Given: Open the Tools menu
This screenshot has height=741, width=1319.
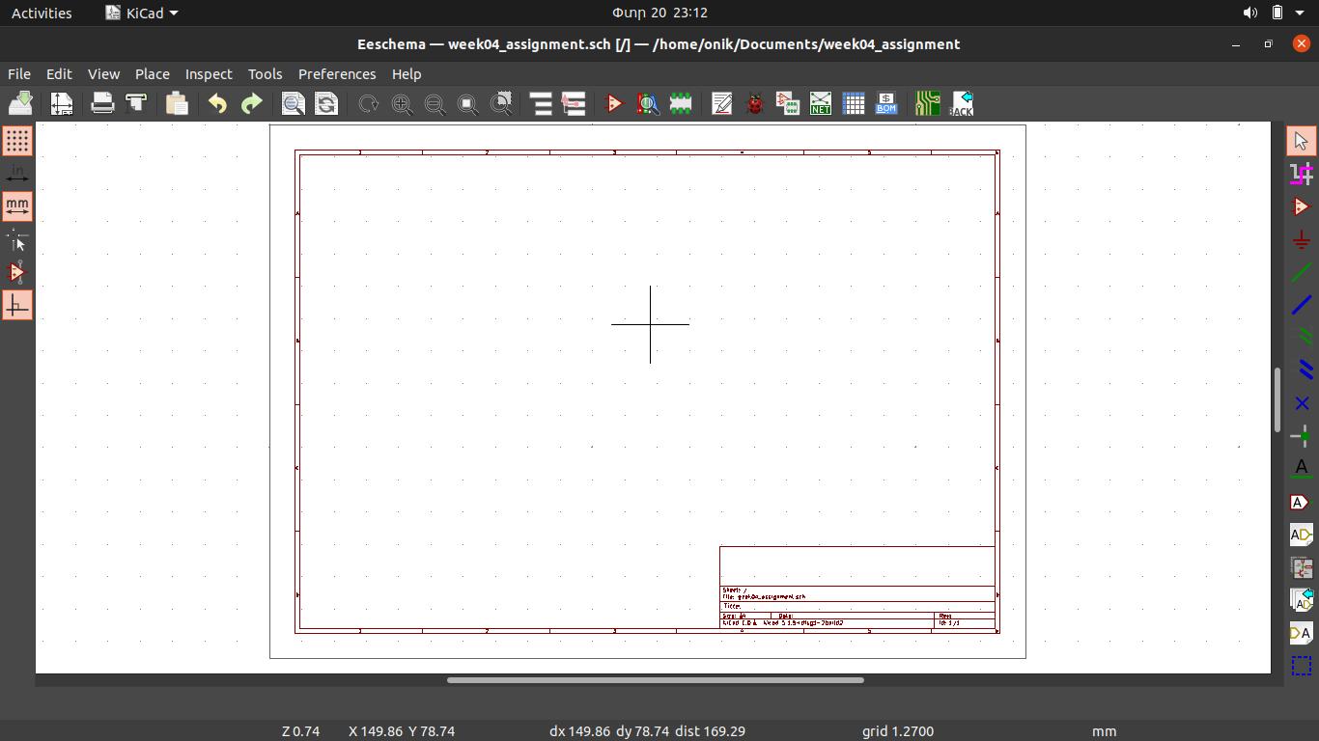Looking at the screenshot, I should click(265, 73).
